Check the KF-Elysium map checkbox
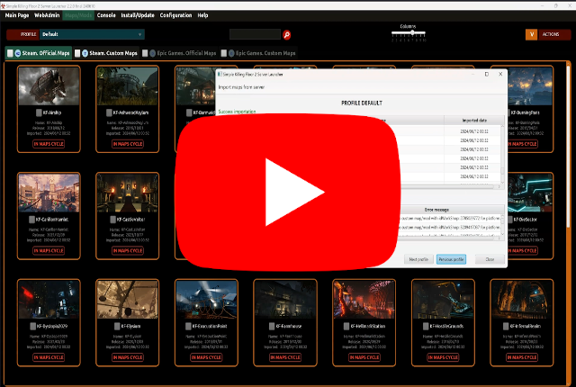This screenshot has height=387, width=576. 117,326
